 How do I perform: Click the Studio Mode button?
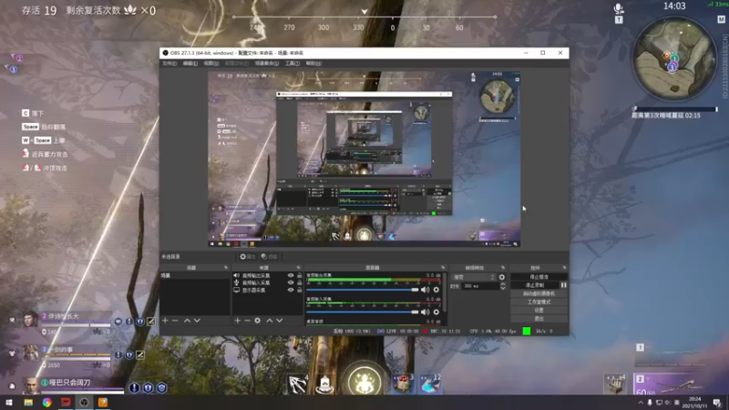(539, 302)
